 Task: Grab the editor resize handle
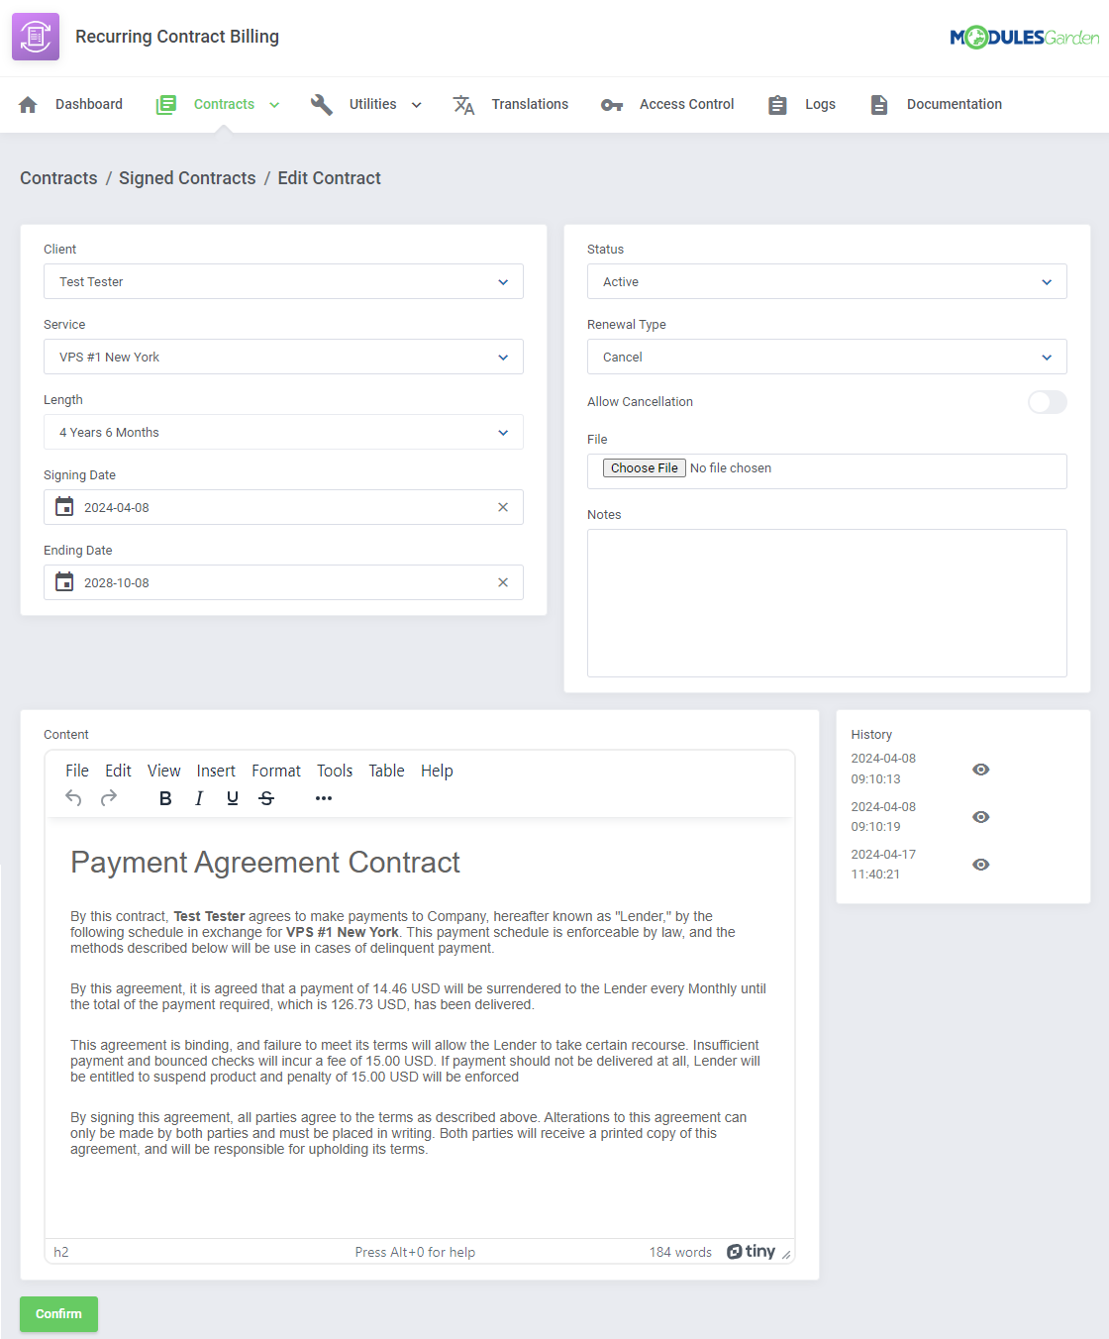[786, 1254]
